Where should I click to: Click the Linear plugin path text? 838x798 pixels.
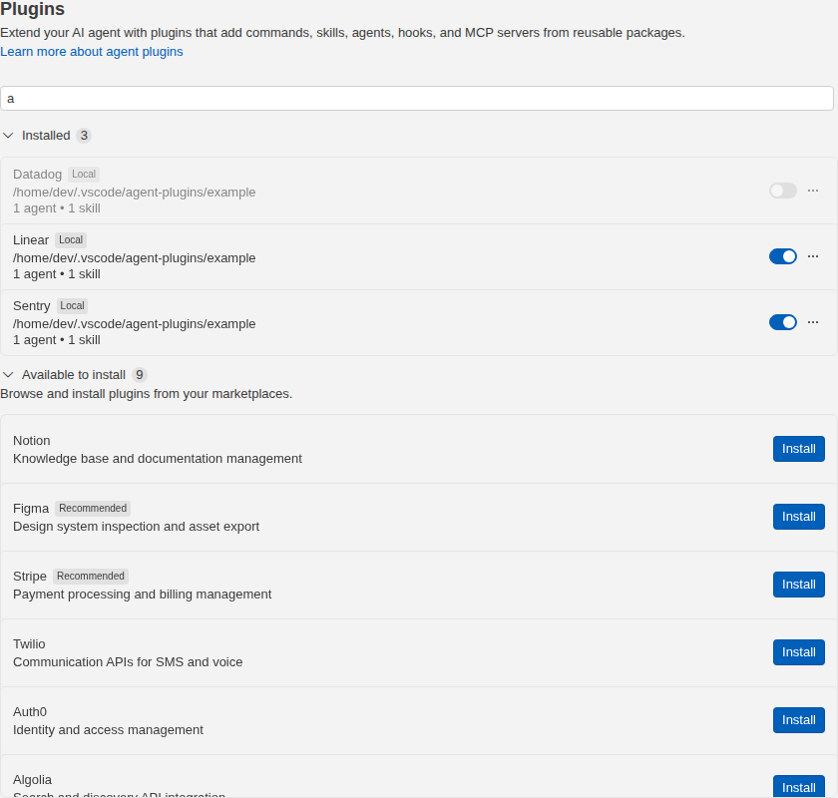pyautogui.click(x=134, y=258)
